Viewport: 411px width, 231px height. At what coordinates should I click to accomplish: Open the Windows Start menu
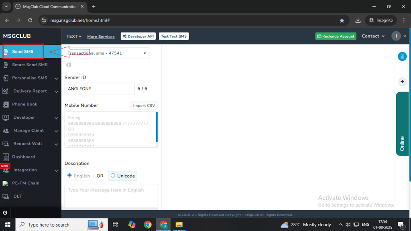point(8,225)
